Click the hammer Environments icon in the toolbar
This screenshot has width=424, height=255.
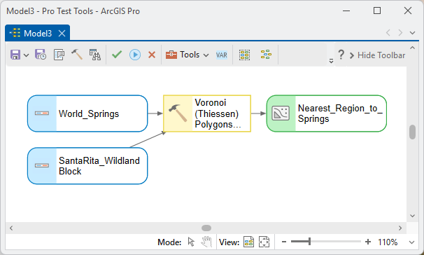pos(77,55)
